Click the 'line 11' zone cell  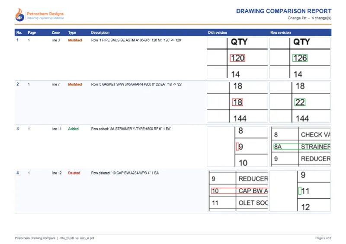57,129
